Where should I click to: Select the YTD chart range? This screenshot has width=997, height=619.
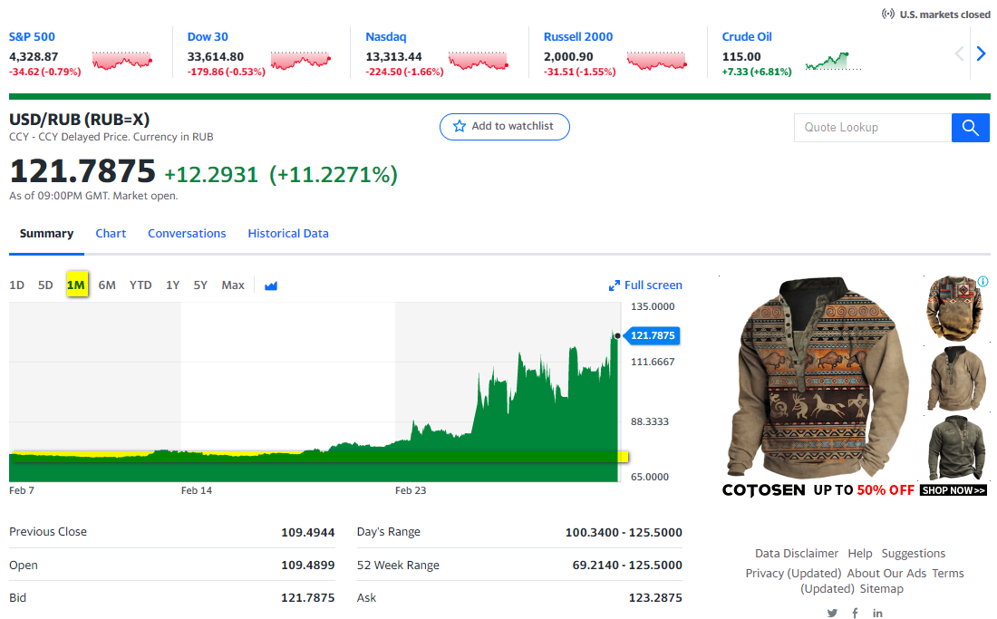(x=140, y=285)
